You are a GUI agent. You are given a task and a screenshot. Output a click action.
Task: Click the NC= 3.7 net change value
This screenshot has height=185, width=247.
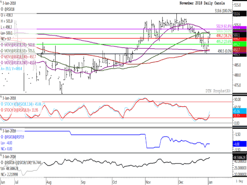(6, 39)
